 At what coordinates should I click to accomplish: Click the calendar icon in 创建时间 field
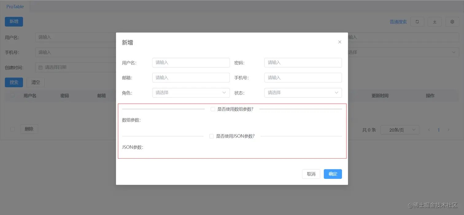41,67
